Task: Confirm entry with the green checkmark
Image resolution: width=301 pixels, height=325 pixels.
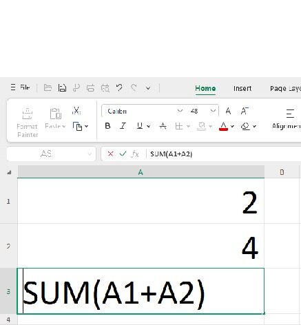Action: [x=123, y=154]
